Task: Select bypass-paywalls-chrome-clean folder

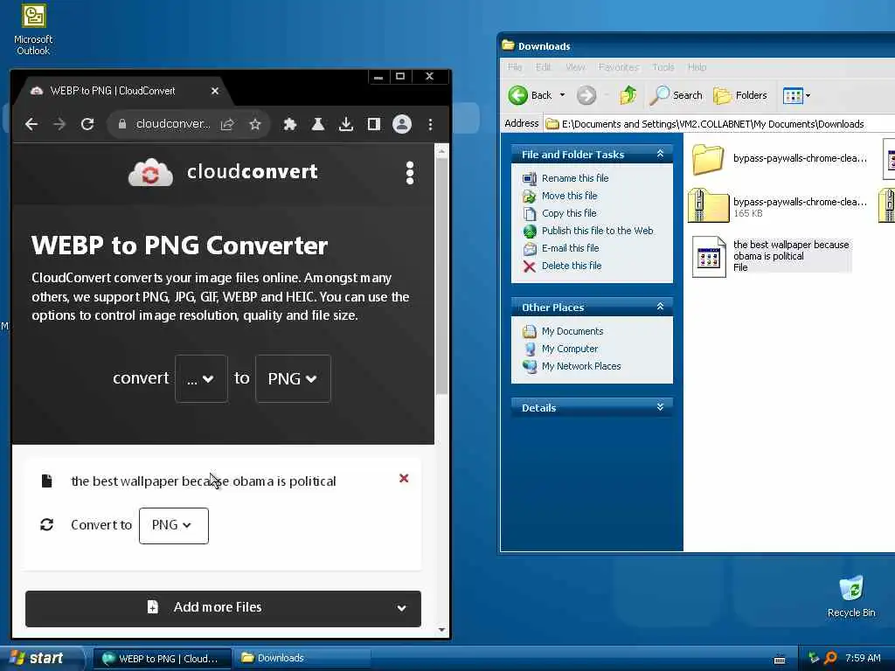Action: click(x=779, y=159)
